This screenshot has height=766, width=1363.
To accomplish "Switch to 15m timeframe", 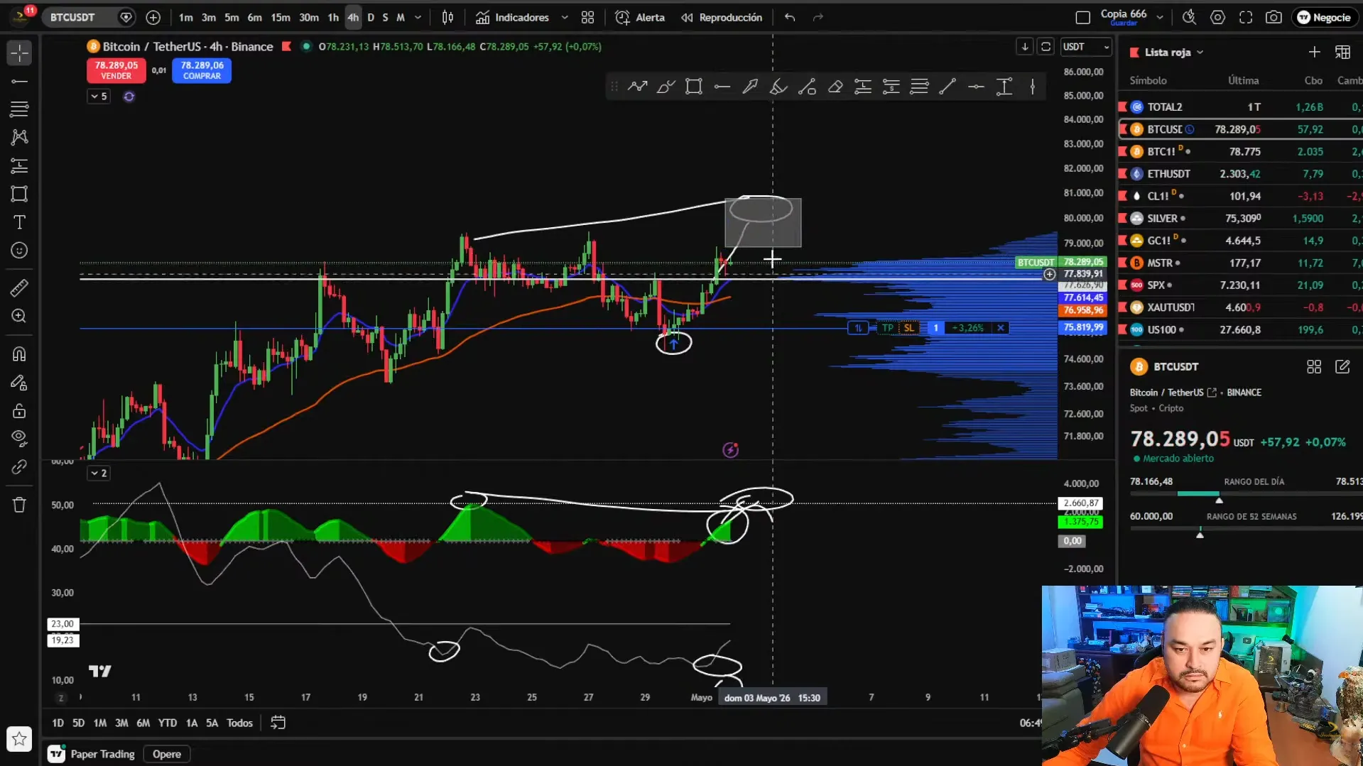I will [x=280, y=17].
